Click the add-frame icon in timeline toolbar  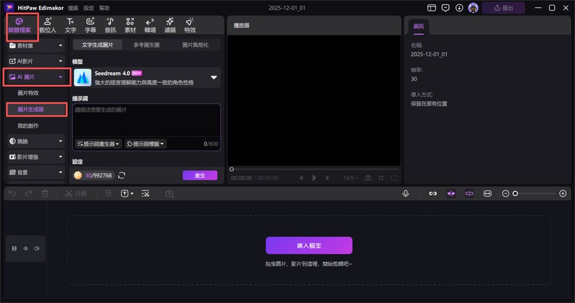click(169, 193)
